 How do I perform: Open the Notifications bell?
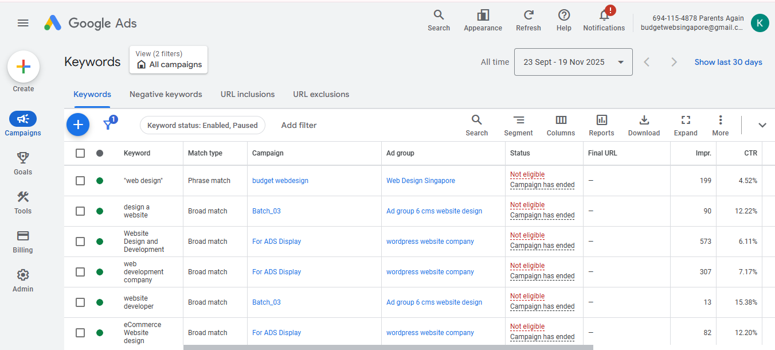point(604,16)
